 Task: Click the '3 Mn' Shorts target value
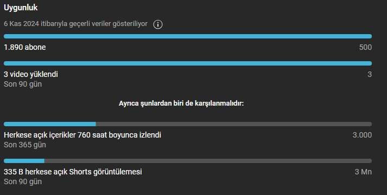363,172
